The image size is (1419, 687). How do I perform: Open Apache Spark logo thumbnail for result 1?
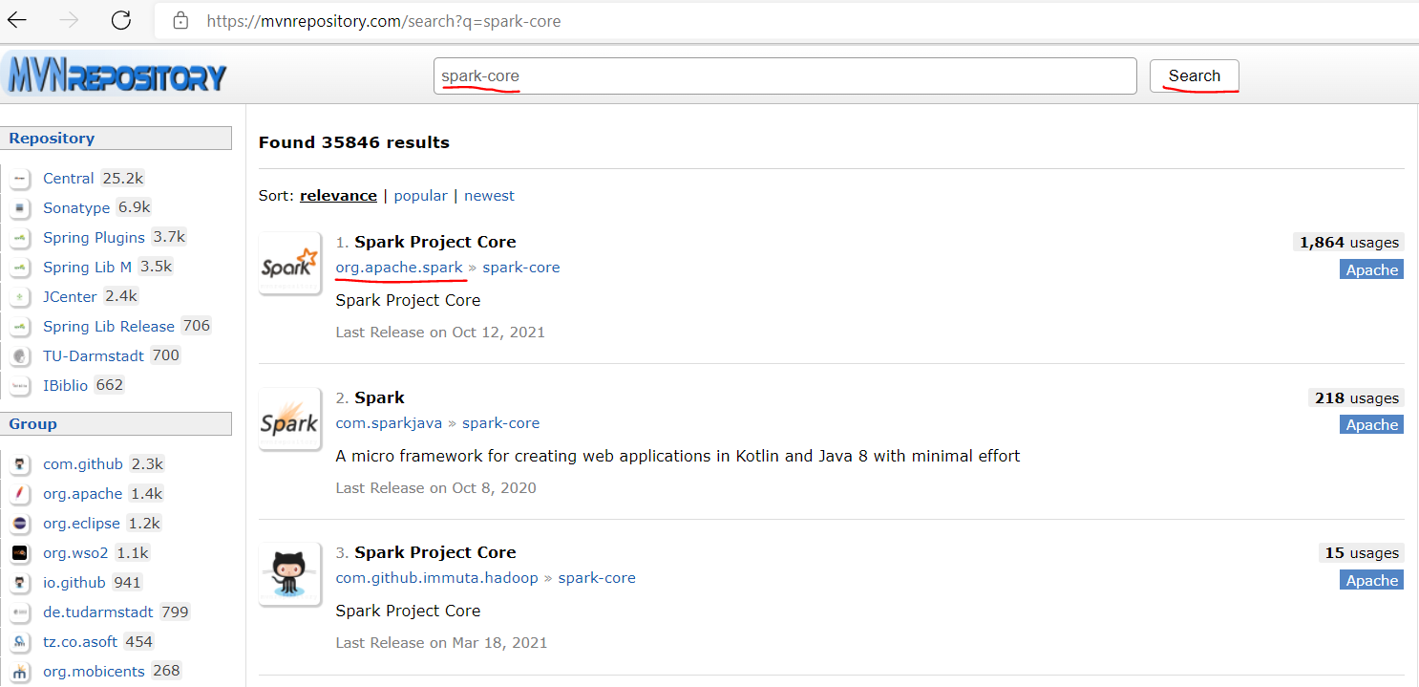[x=289, y=264]
